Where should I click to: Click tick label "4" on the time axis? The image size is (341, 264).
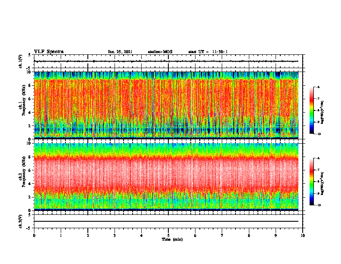pyautogui.click(x=142, y=236)
